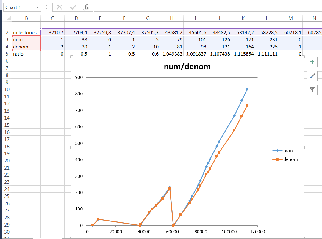The height and width of the screenshot is (239, 322).
Task: Click the blue num line's top data point
Action: [247, 89]
